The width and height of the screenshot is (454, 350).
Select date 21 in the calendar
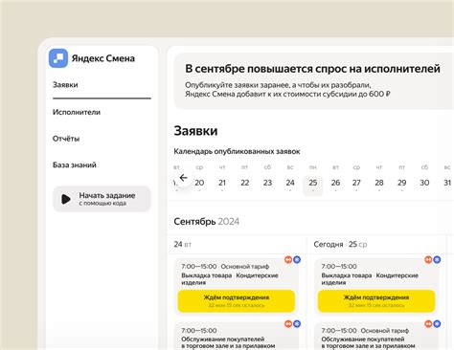(222, 183)
